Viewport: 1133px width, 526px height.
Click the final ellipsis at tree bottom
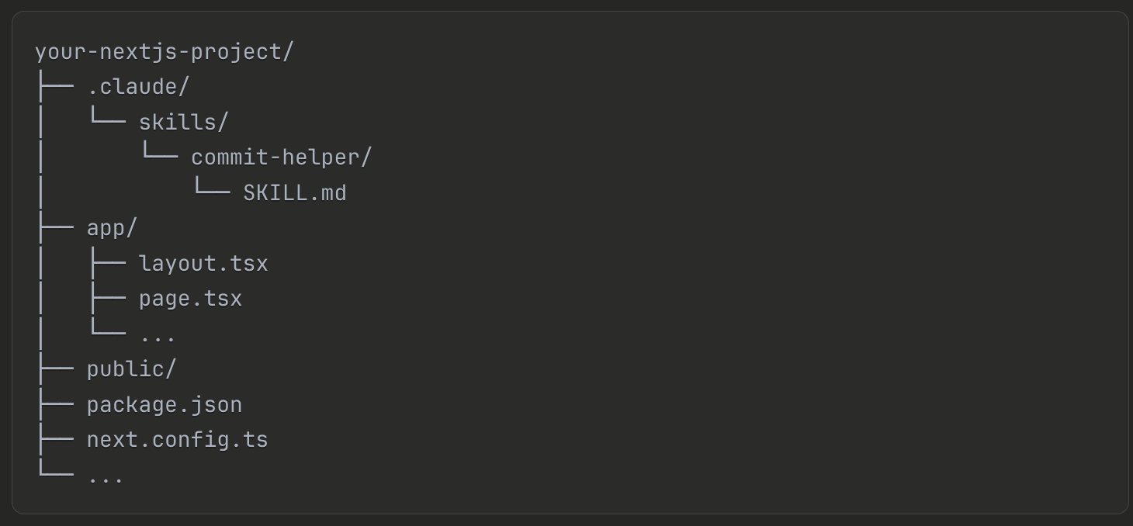click(106, 476)
